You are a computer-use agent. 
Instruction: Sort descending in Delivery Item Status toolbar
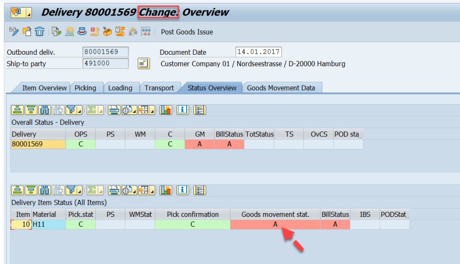[31, 191]
